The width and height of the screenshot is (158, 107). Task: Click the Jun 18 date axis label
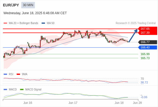pyautogui.click(x=119, y=103)
